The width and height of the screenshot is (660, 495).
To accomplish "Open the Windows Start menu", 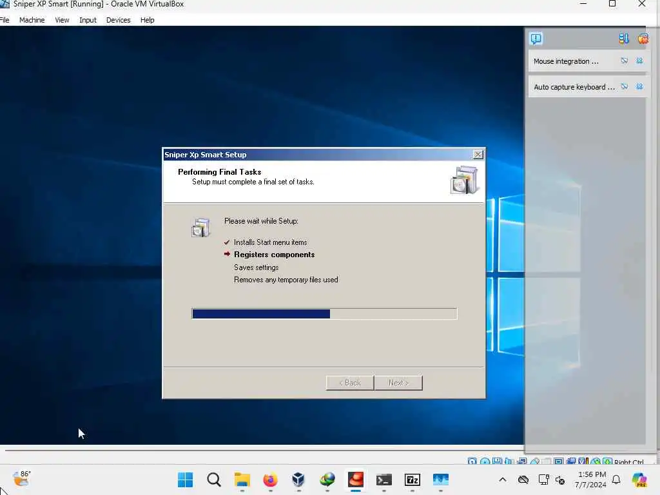I will click(185, 480).
